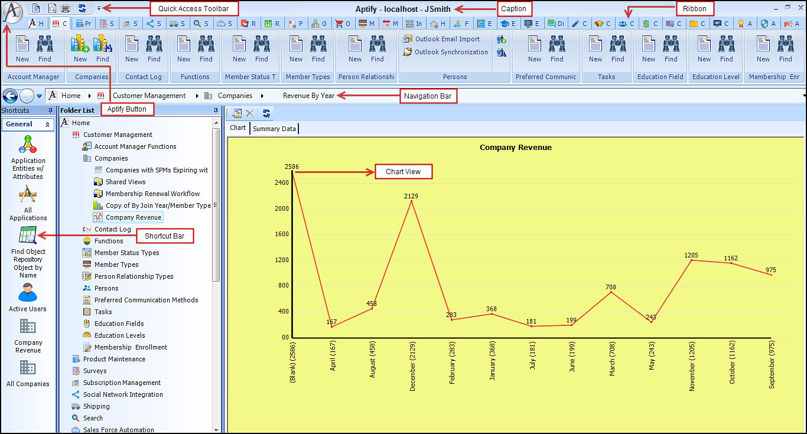Open the All Applications shortcut

[28, 204]
